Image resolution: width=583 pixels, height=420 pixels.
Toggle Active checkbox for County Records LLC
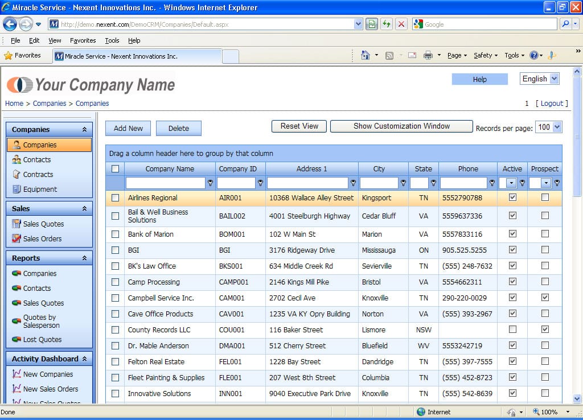[512, 330]
